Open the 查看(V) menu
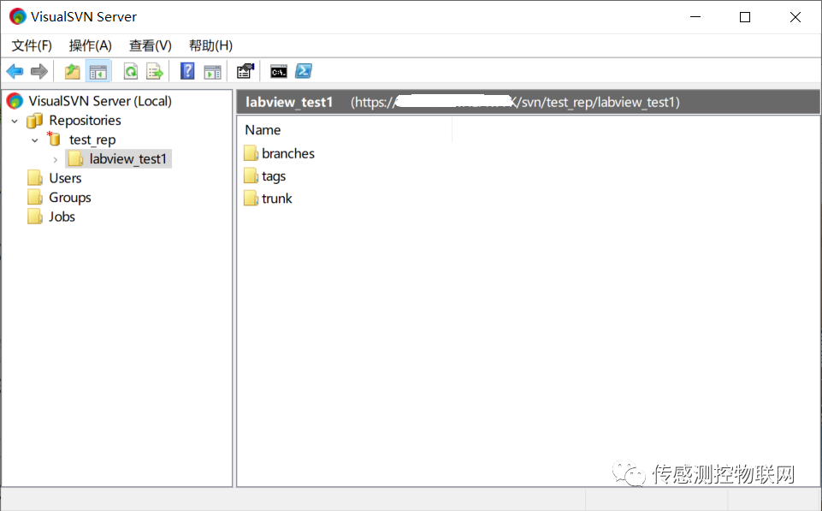Image resolution: width=822 pixels, height=511 pixels. tap(151, 45)
